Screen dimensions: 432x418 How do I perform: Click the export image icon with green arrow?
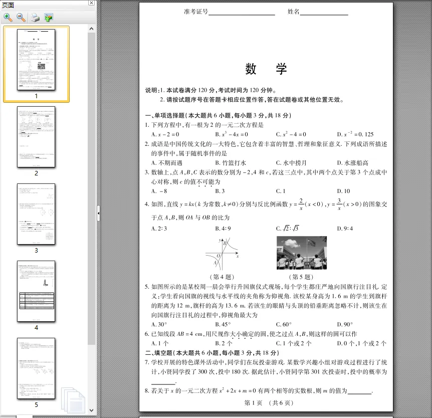point(48,18)
